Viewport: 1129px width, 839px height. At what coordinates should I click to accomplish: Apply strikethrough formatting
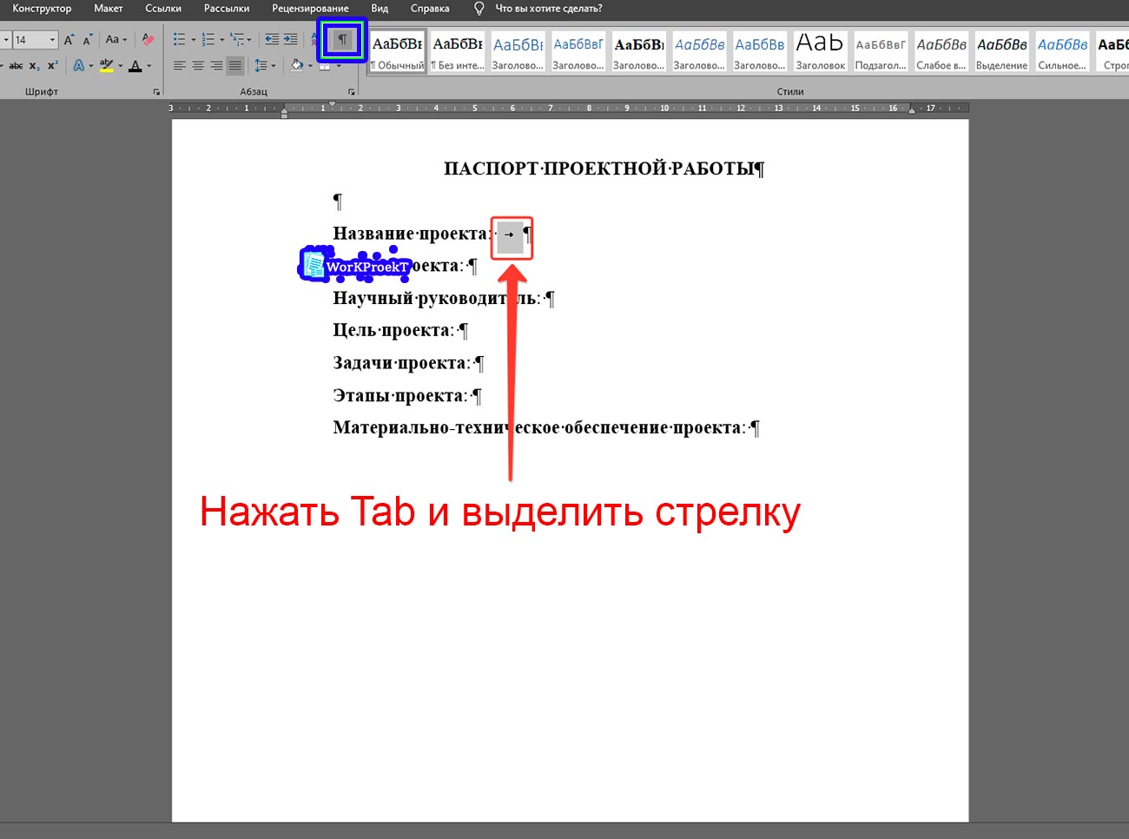[17, 65]
